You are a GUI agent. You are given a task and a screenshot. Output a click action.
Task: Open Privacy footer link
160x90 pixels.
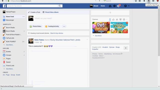(95, 54)
